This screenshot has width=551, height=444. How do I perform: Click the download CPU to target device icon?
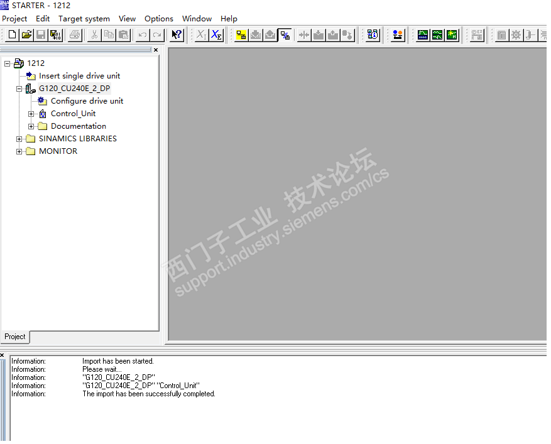319,35
